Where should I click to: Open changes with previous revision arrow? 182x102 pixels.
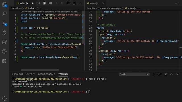pos(51,3)
